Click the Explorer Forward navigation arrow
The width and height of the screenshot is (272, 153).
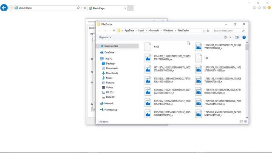[x=105, y=31]
